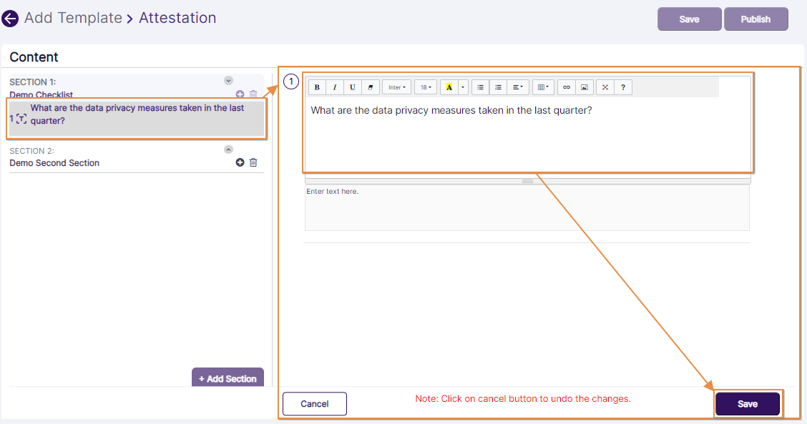Cancel changes to the question
Viewport: 807px width, 424px height.
(314, 403)
